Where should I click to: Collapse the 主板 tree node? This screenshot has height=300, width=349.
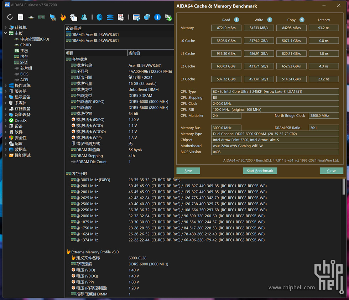point(6,33)
